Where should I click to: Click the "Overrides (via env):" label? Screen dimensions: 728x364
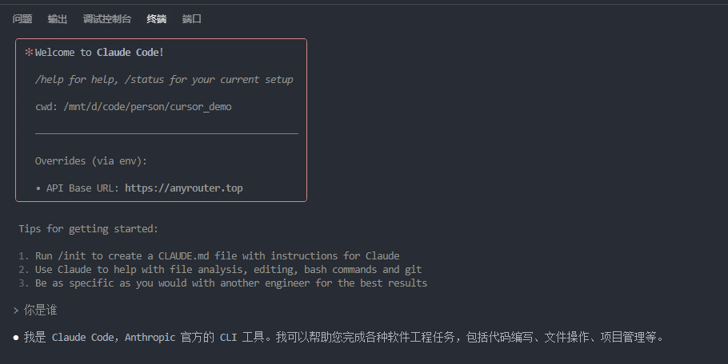point(91,161)
